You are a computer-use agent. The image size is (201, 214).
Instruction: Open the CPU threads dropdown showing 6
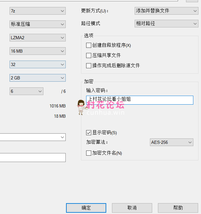tap(26, 91)
